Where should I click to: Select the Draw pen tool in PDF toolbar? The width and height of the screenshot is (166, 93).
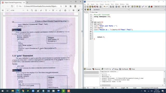[46, 10]
